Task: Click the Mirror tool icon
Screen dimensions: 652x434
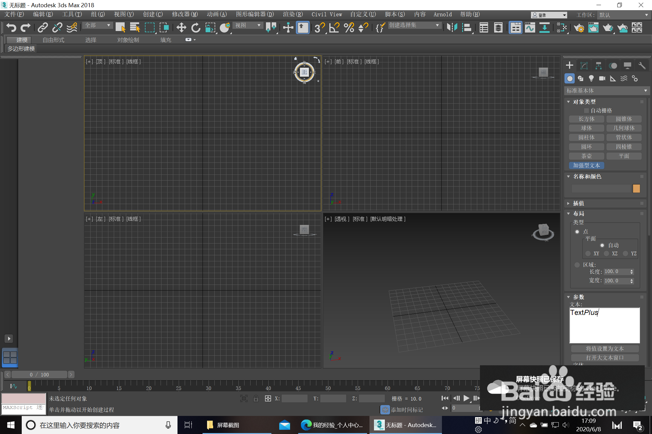Action: pyautogui.click(x=452, y=28)
